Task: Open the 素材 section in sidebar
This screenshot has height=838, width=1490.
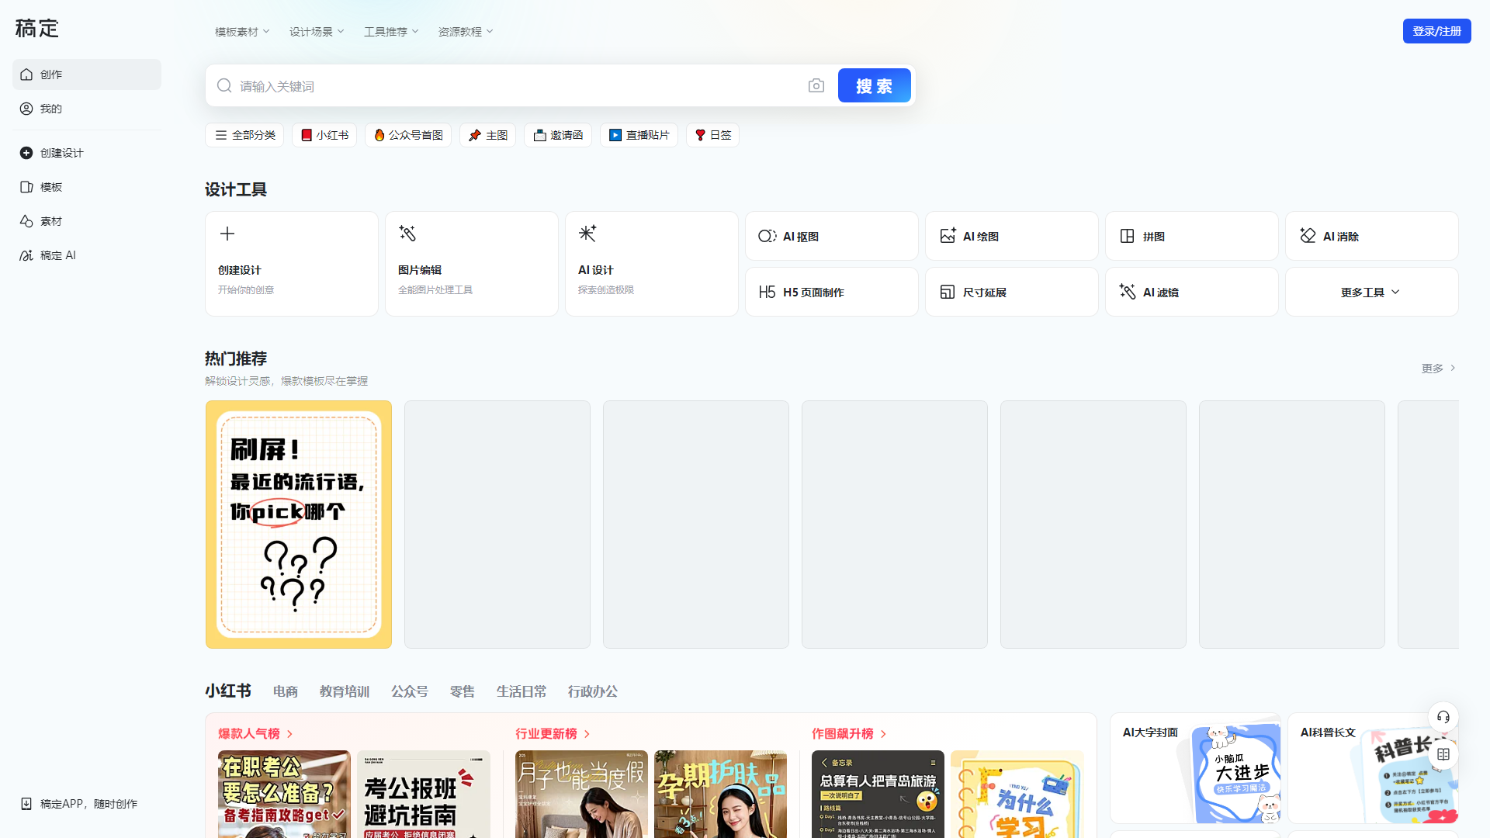Action: click(51, 220)
